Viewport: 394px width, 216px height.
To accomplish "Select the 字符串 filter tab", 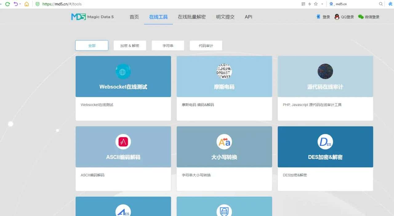I will pos(168,45).
